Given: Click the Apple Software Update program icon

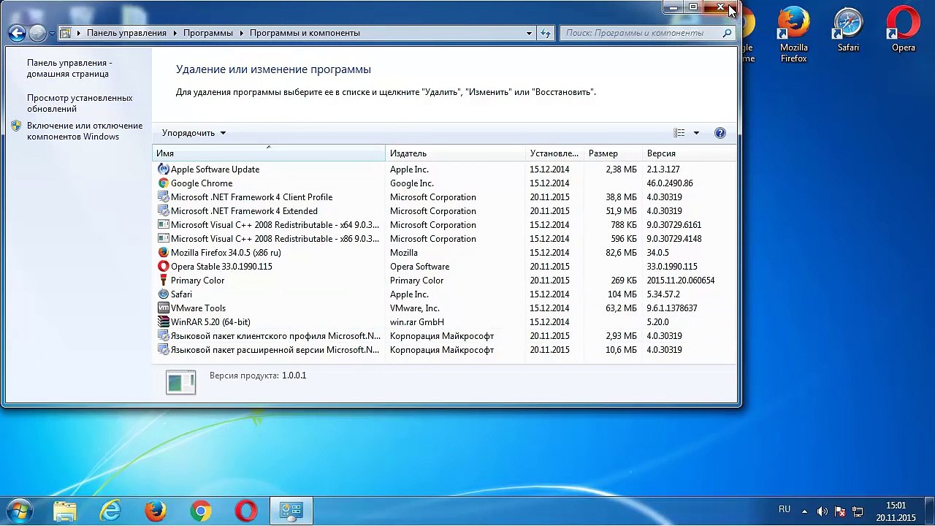Looking at the screenshot, I should tap(164, 169).
